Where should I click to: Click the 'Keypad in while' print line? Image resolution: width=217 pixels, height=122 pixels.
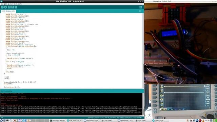(20, 65)
